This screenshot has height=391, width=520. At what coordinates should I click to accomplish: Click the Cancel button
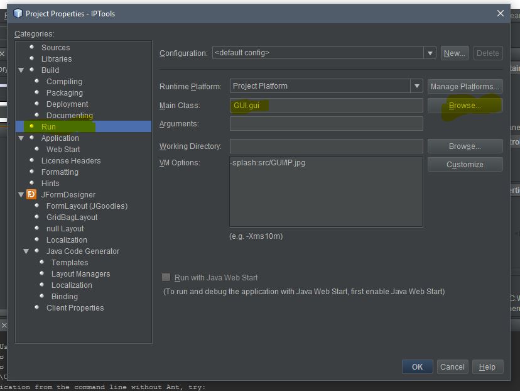452,366
